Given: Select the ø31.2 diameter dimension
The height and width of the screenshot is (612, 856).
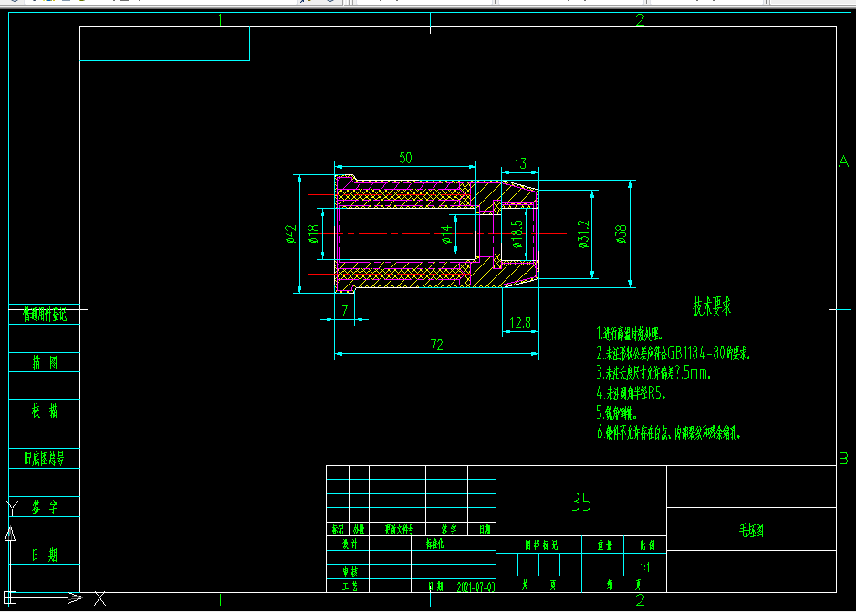Looking at the screenshot, I should pos(583,234).
